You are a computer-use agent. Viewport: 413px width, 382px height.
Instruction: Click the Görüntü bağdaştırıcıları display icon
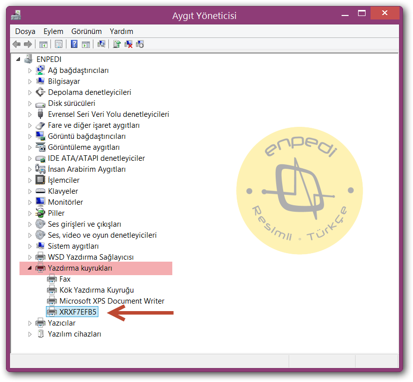40,136
